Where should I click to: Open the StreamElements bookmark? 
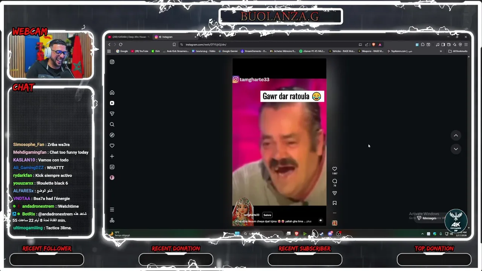coord(253,51)
